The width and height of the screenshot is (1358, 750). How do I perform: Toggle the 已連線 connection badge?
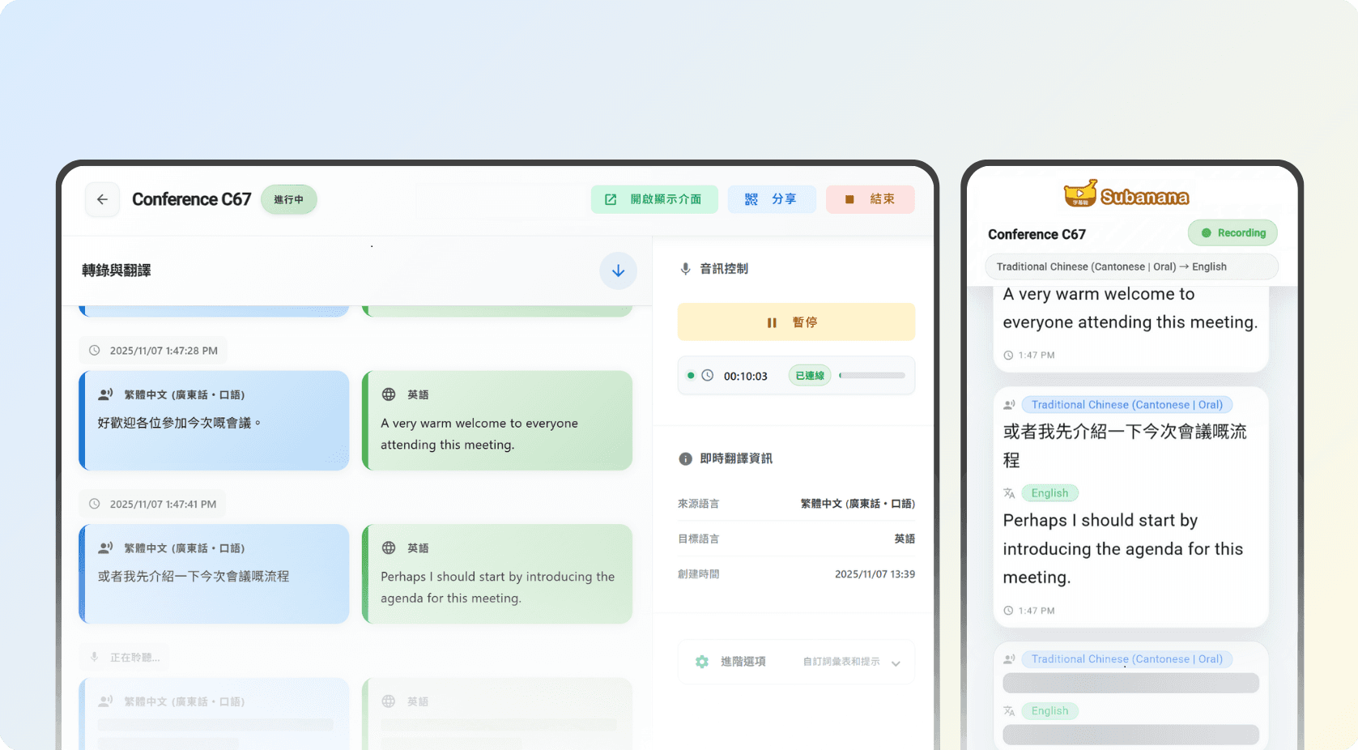(x=808, y=375)
